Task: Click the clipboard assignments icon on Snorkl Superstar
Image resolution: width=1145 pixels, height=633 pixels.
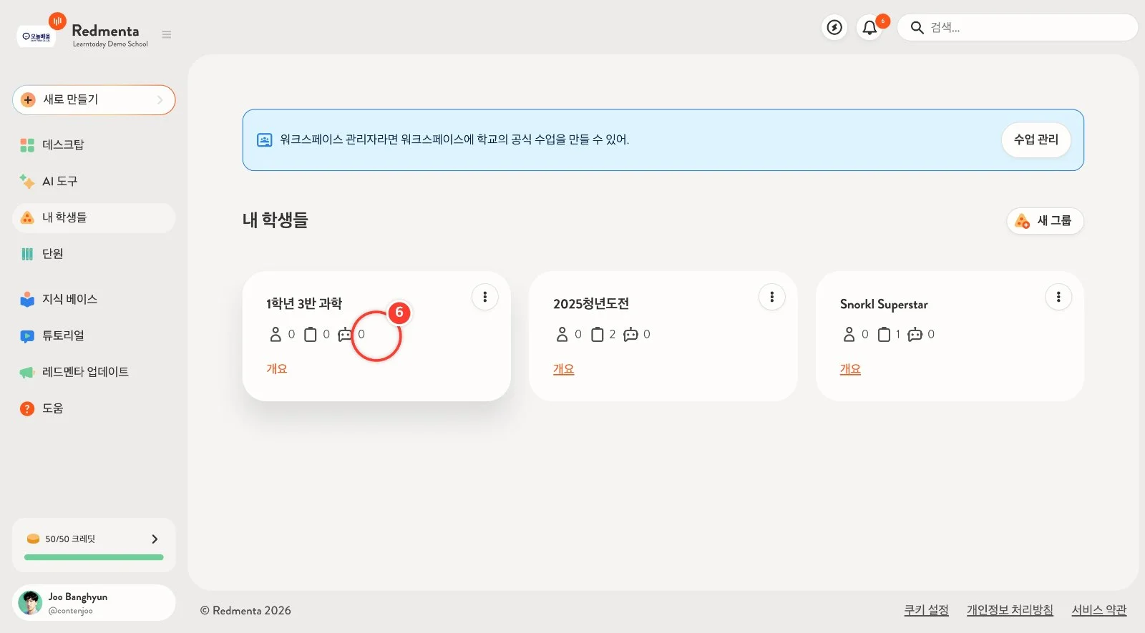Action: [885, 334]
